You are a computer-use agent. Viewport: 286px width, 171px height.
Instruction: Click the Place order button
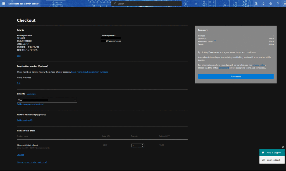[x=236, y=77]
